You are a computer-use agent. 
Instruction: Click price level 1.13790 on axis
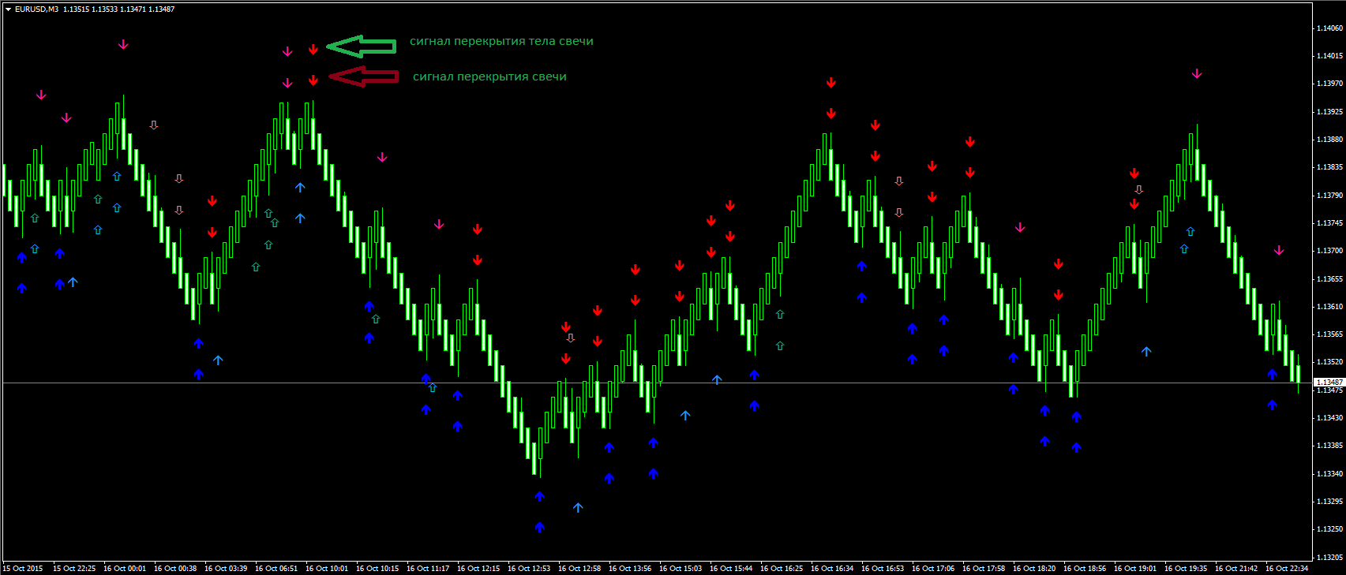1329,196
